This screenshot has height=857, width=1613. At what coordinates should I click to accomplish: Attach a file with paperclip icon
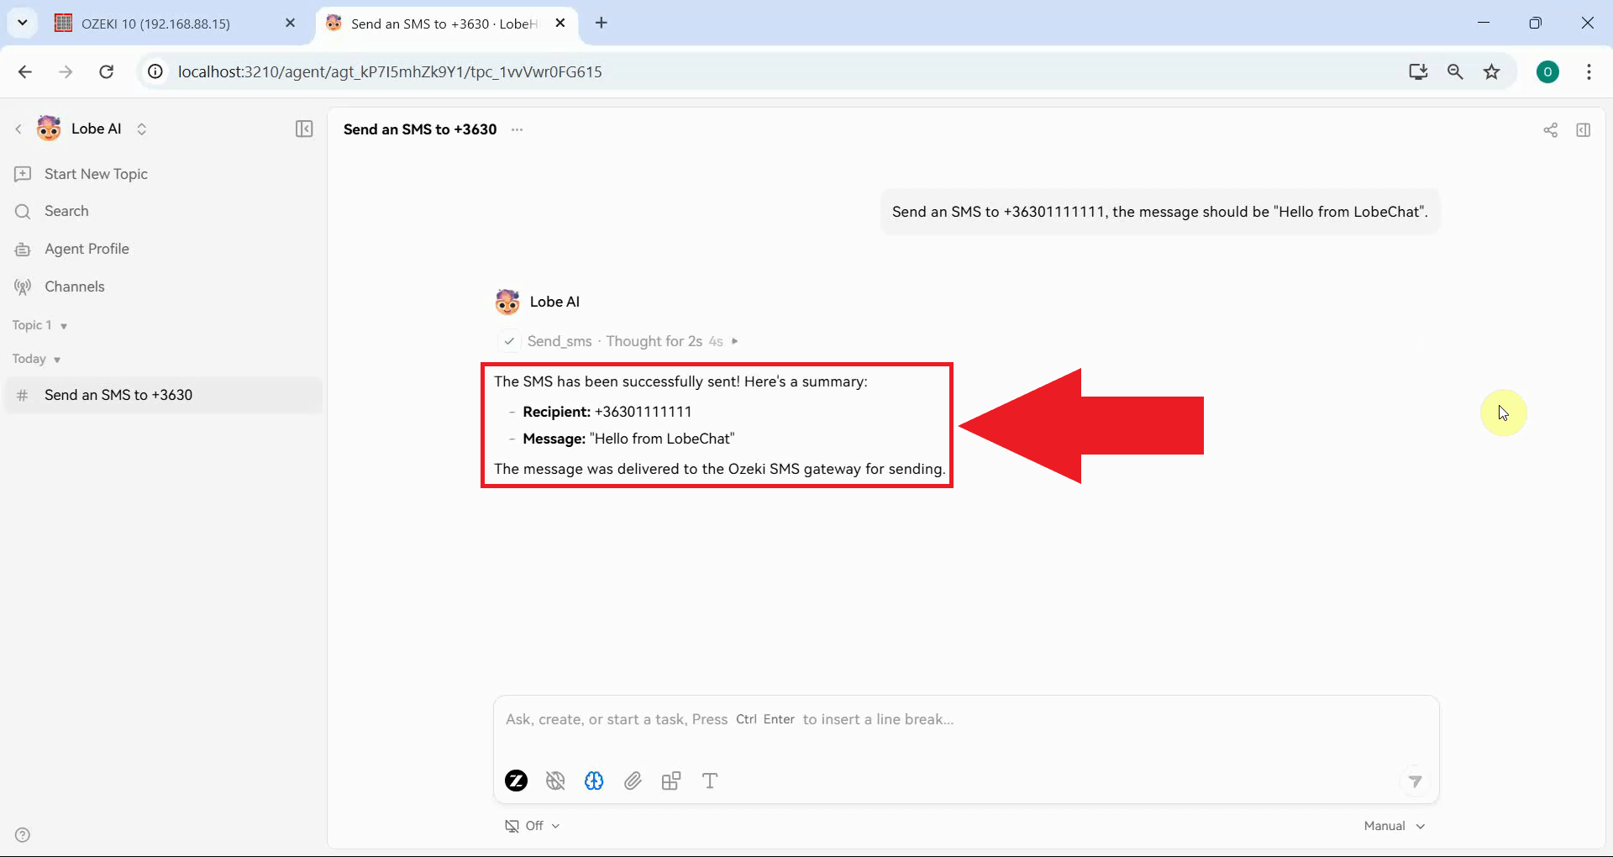pos(633,781)
